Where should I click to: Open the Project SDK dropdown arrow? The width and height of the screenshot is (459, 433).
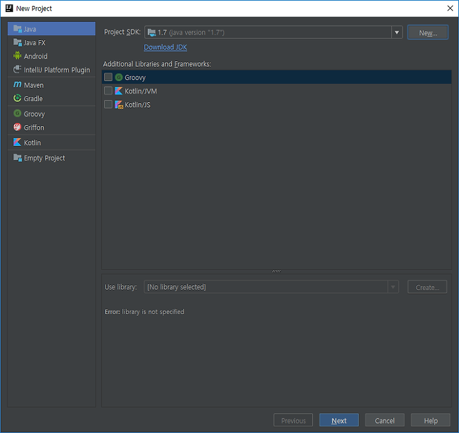click(x=397, y=32)
